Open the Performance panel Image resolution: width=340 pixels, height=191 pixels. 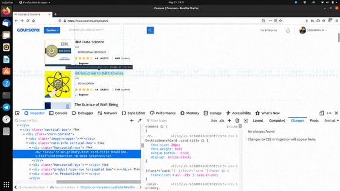(x=163, y=113)
